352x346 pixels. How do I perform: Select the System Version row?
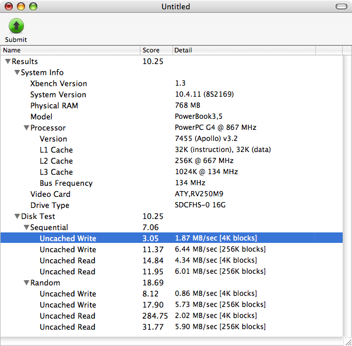(x=171, y=94)
